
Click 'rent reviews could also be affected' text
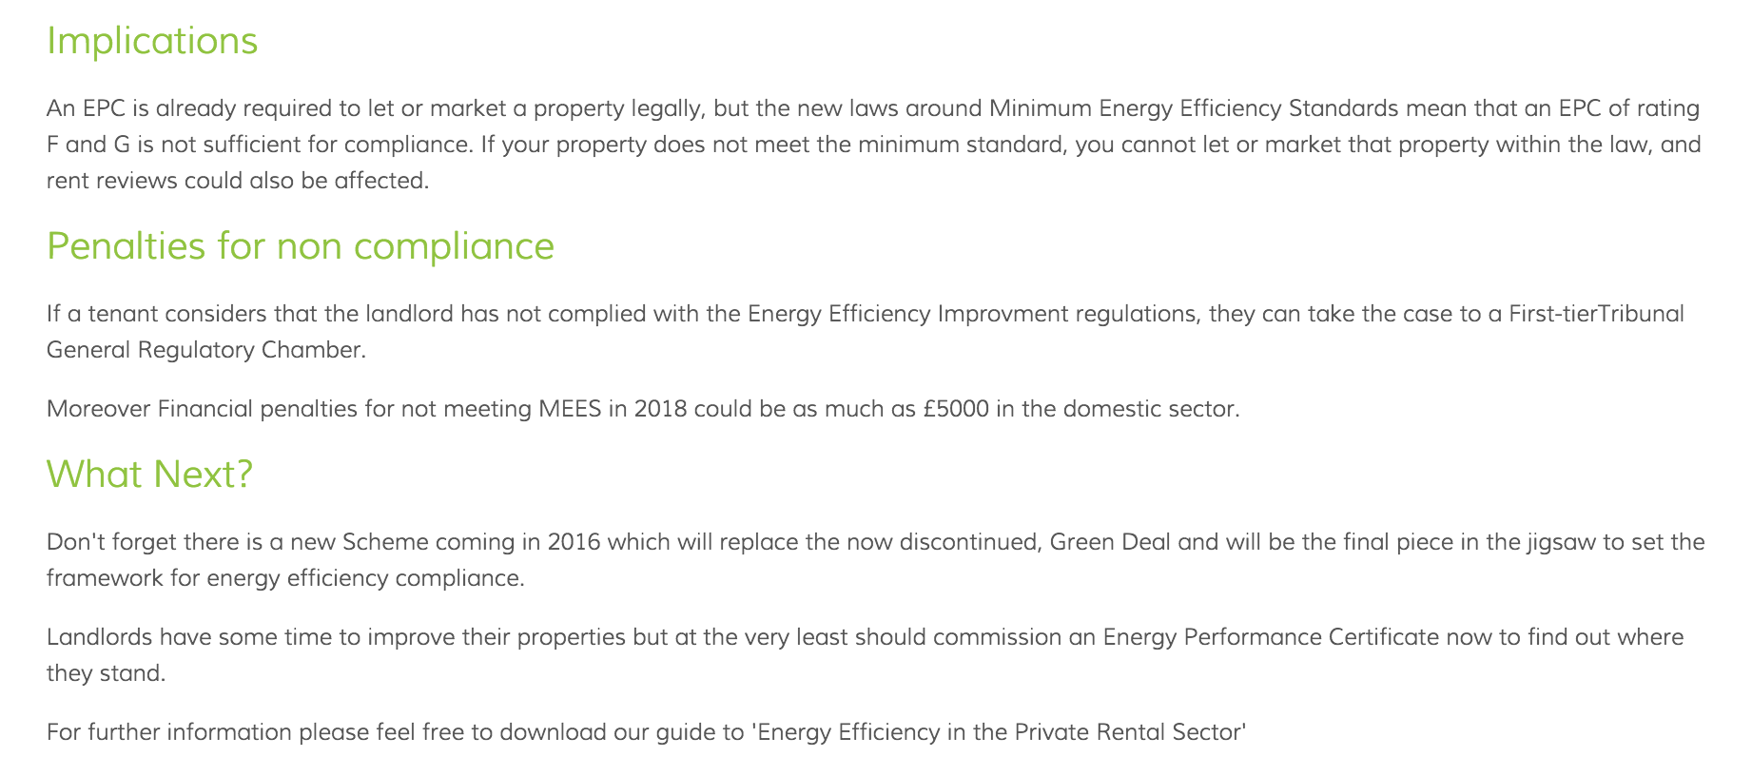pos(236,181)
